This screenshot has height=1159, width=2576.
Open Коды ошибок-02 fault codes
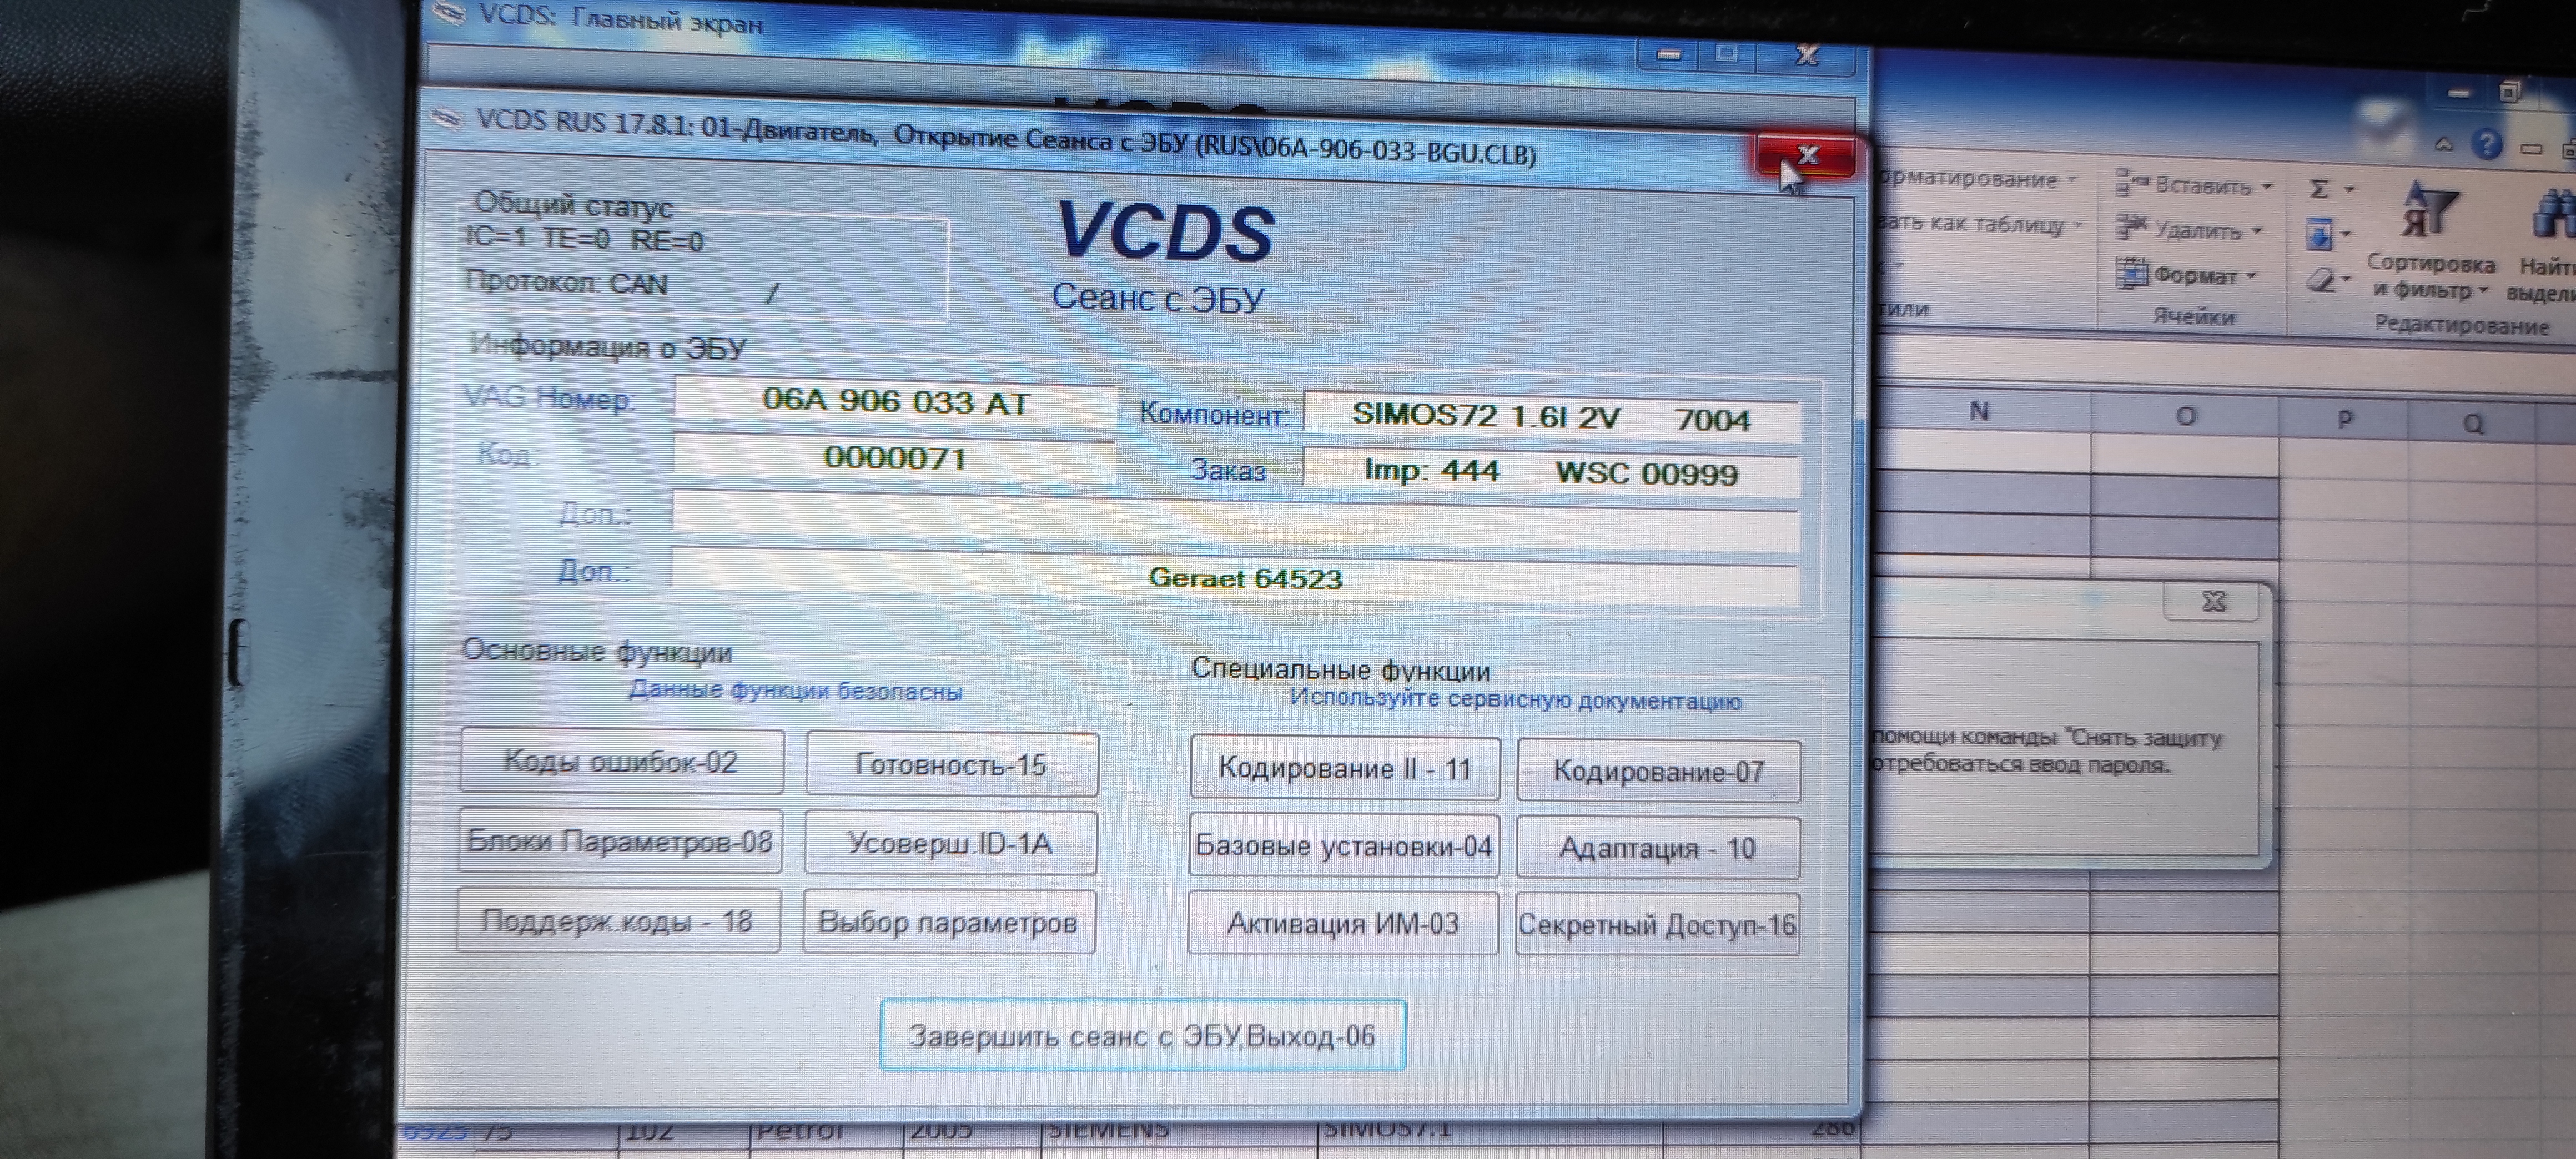[x=621, y=762]
